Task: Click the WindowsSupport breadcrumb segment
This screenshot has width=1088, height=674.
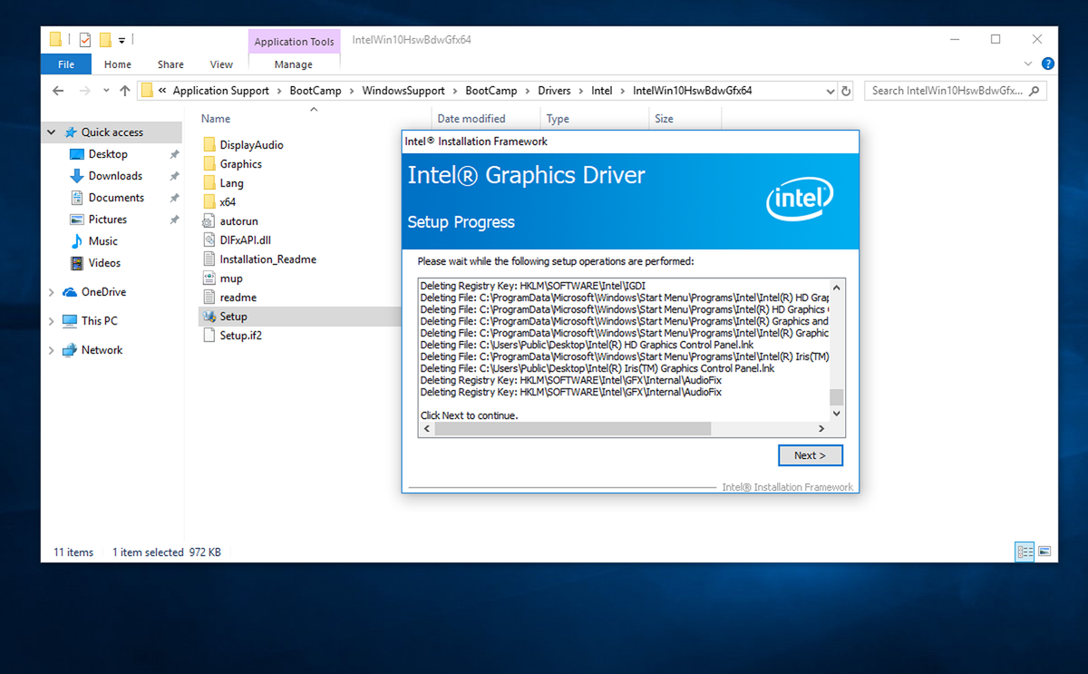Action: pos(403,91)
